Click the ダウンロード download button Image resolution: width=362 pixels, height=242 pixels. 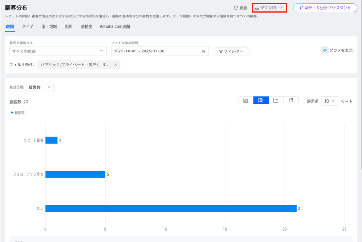[x=269, y=8]
